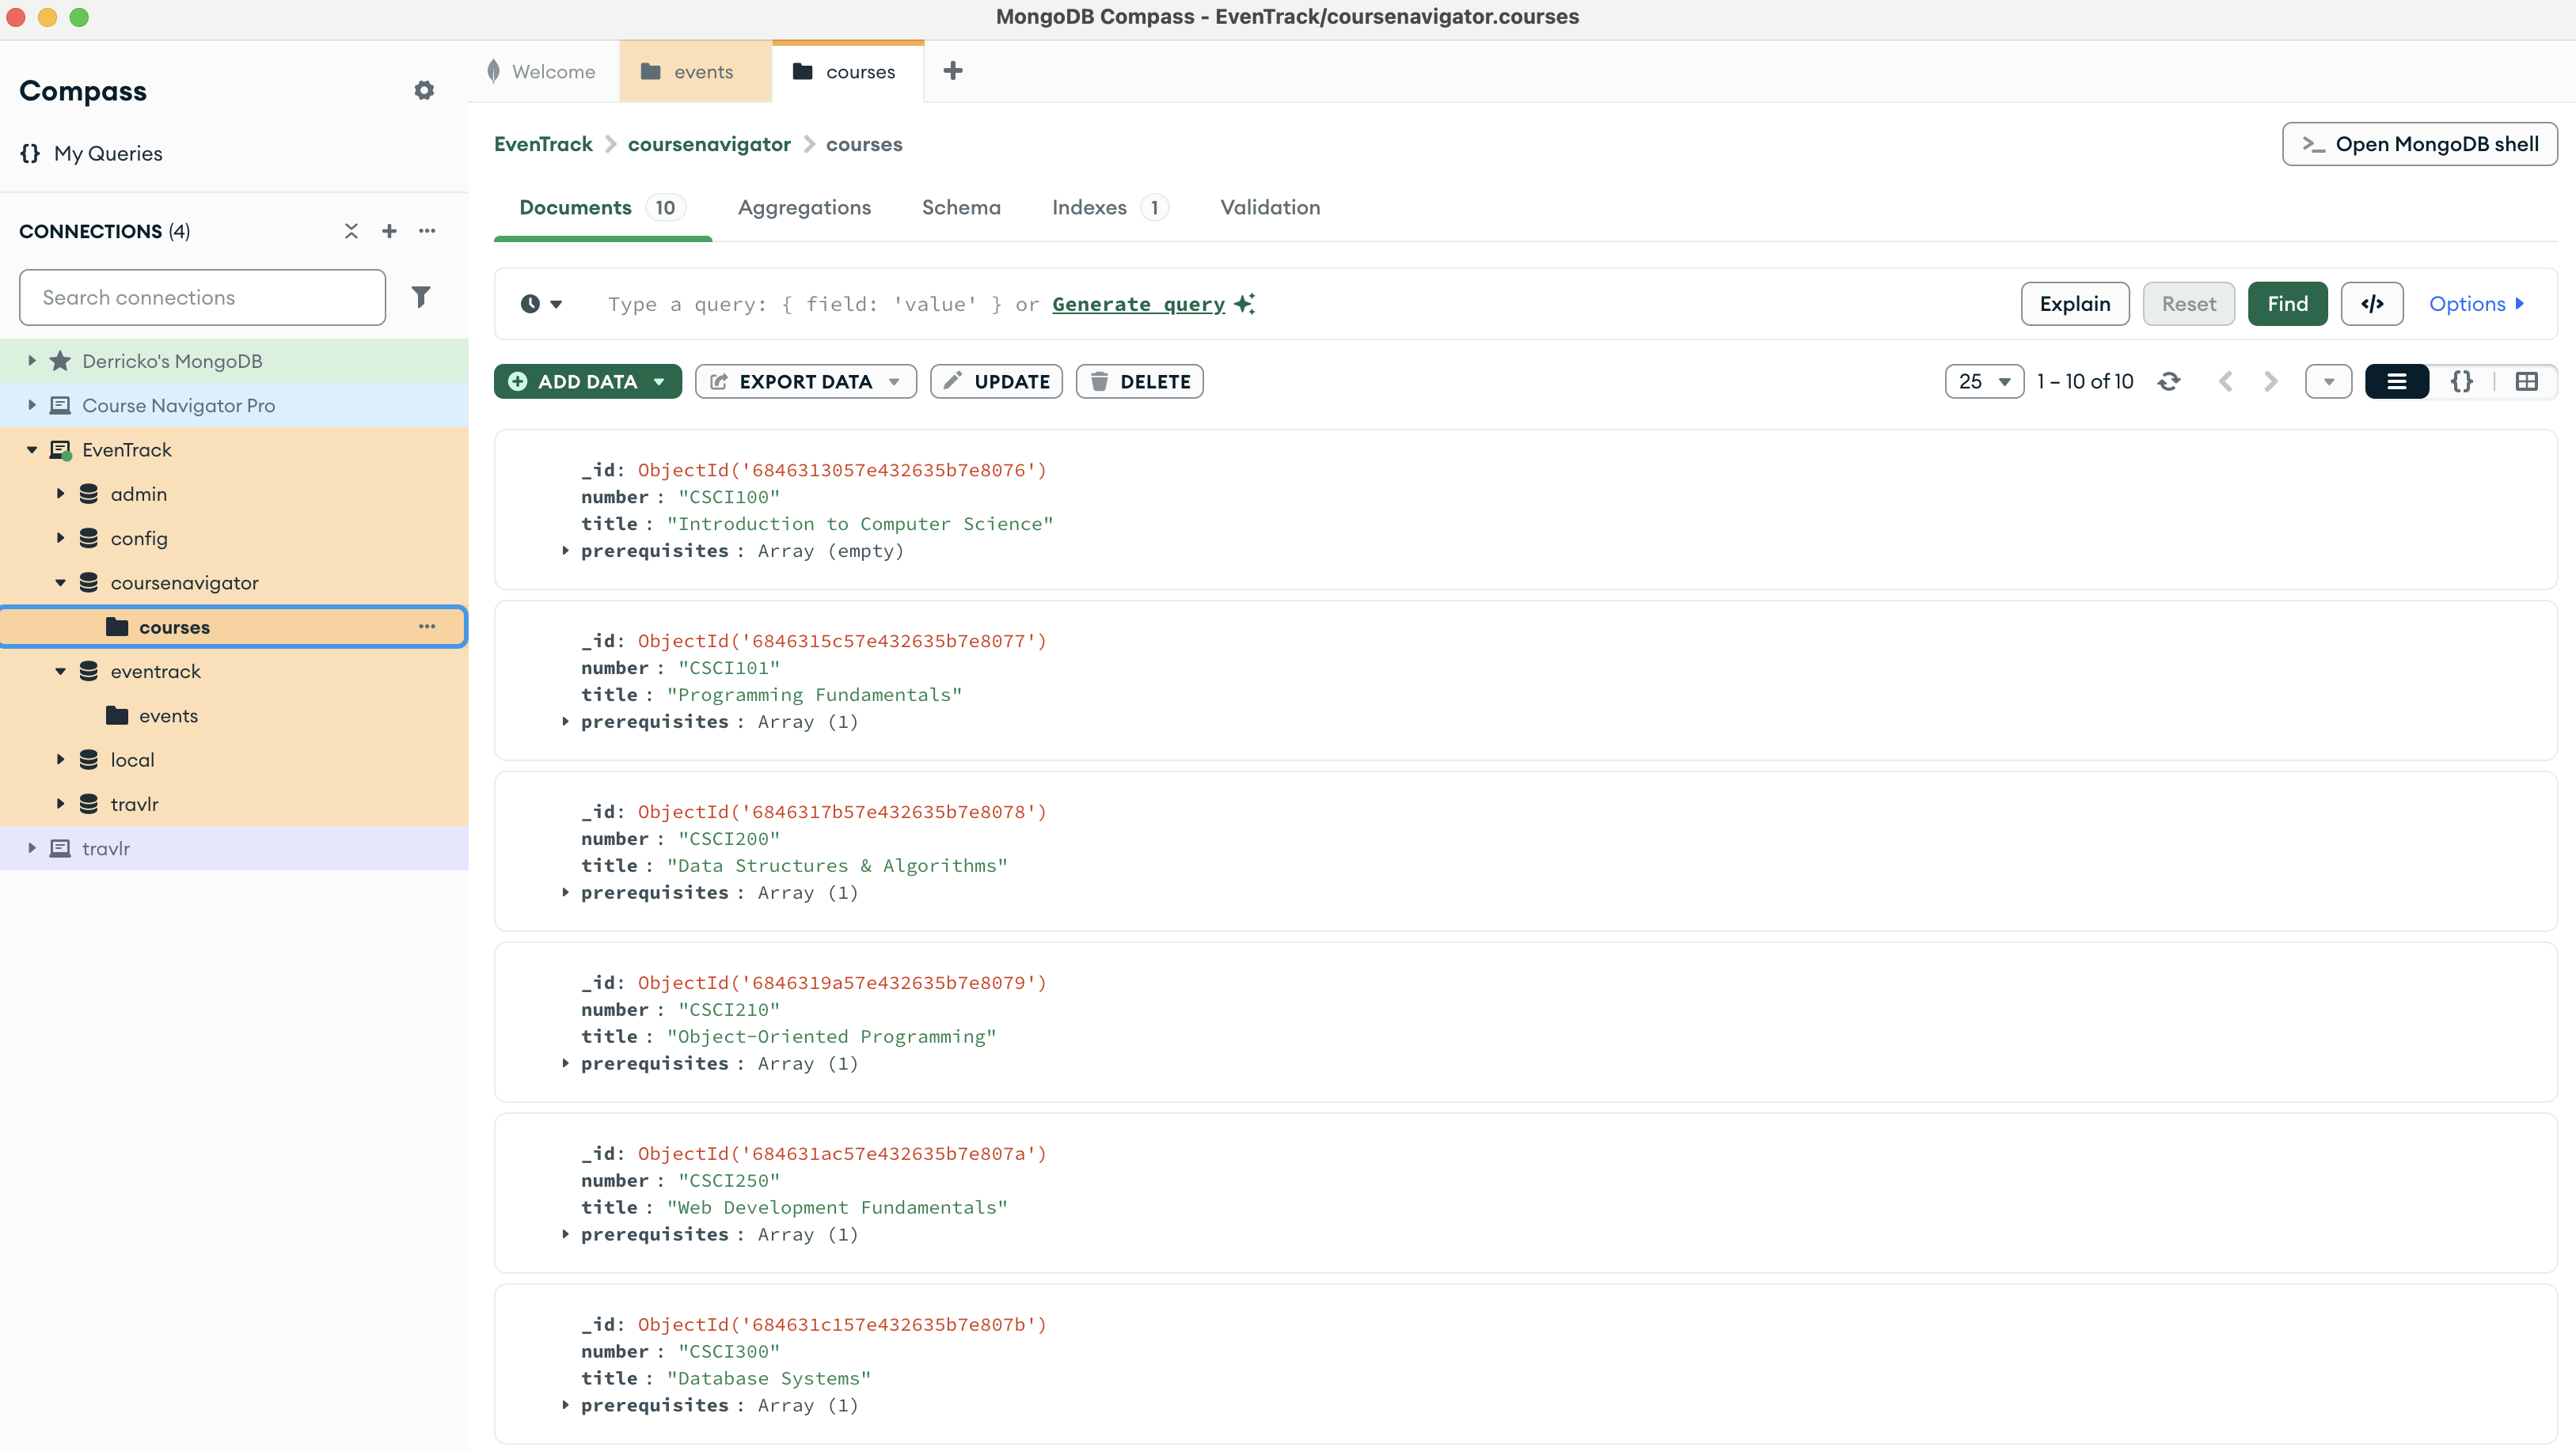Click the Generate query sparkle icon
The image size is (2576, 1451).
pyautogui.click(x=1244, y=304)
